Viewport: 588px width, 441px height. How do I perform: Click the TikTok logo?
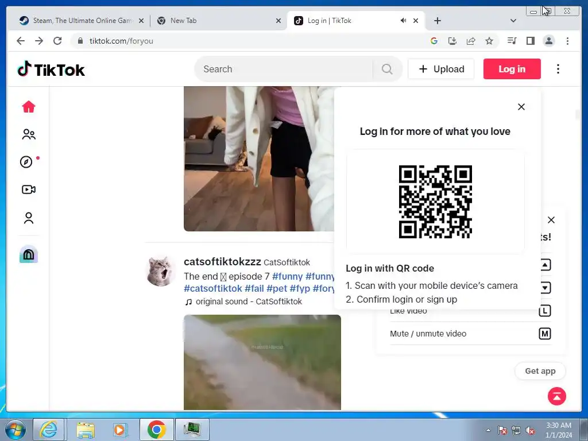tap(51, 69)
